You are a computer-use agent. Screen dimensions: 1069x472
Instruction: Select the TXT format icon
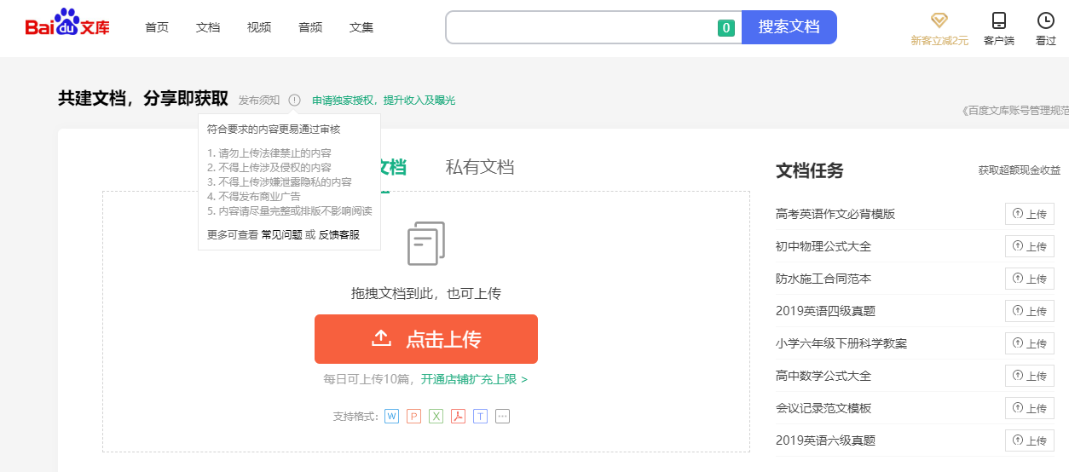tap(480, 417)
